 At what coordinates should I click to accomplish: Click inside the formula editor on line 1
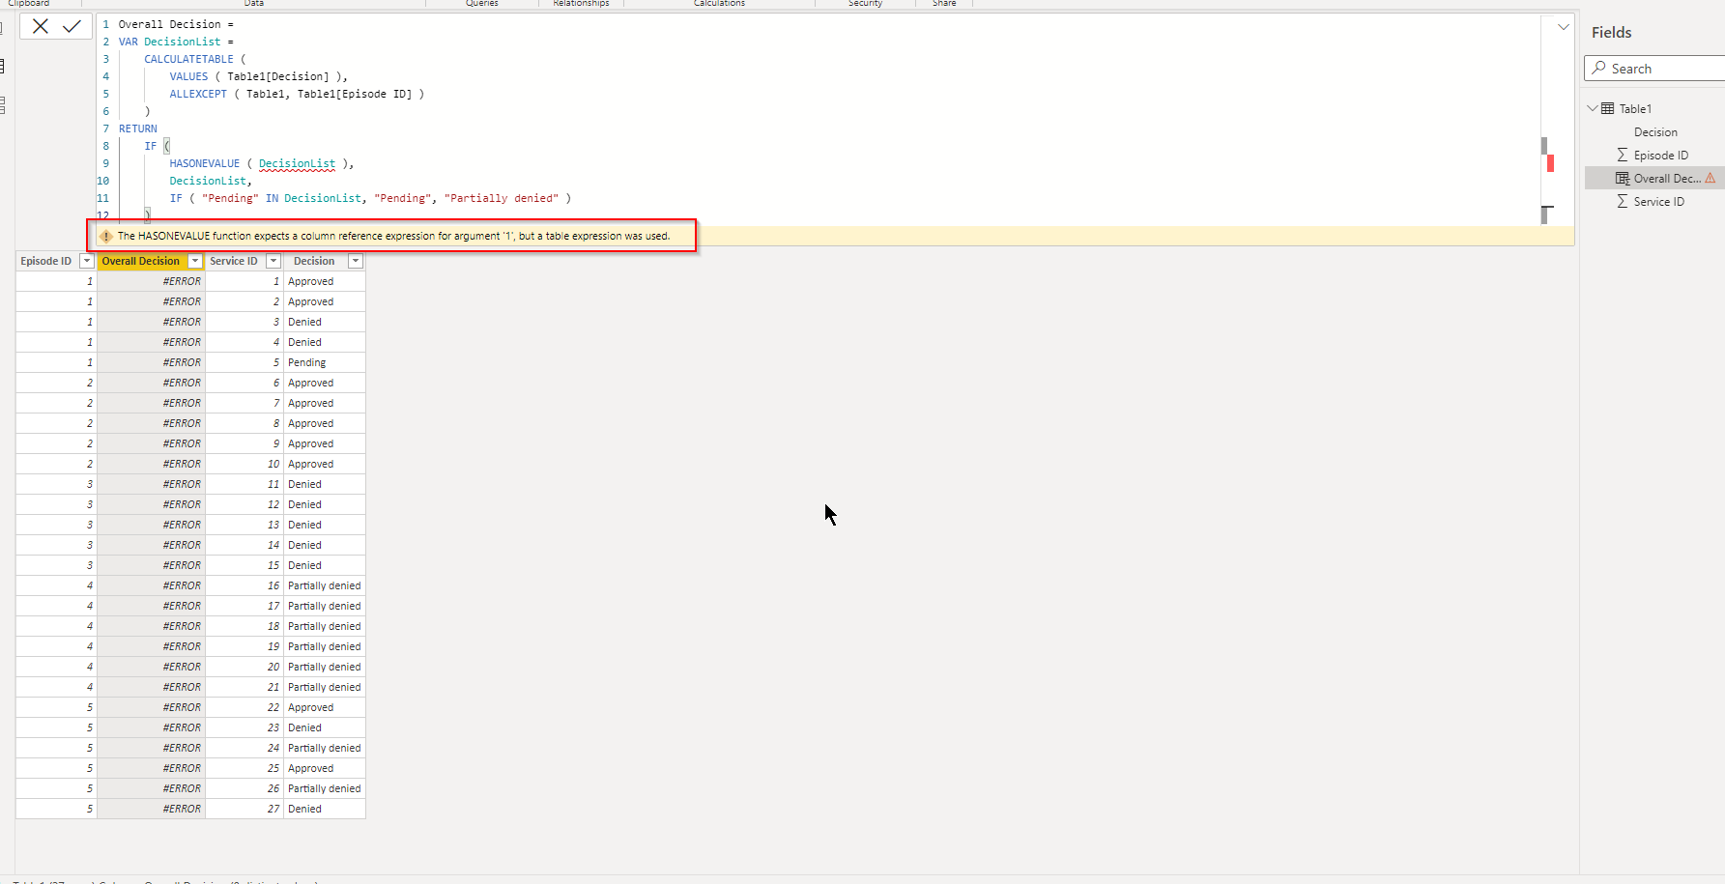coord(176,24)
